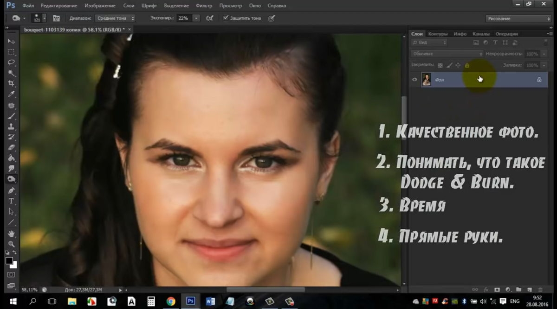Select the Eyedropper tool
557x309 pixels.
click(12, 95)
